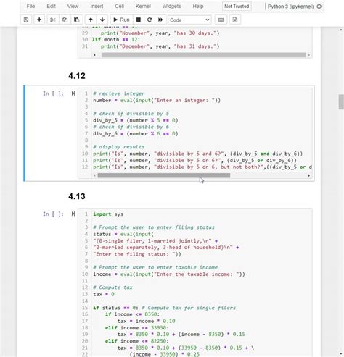Click the Run button in toolbar
The image size is (344, 357).
coord(121,20)
